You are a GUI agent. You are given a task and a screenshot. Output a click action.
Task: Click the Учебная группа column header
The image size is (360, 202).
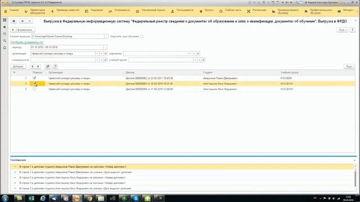289,72
